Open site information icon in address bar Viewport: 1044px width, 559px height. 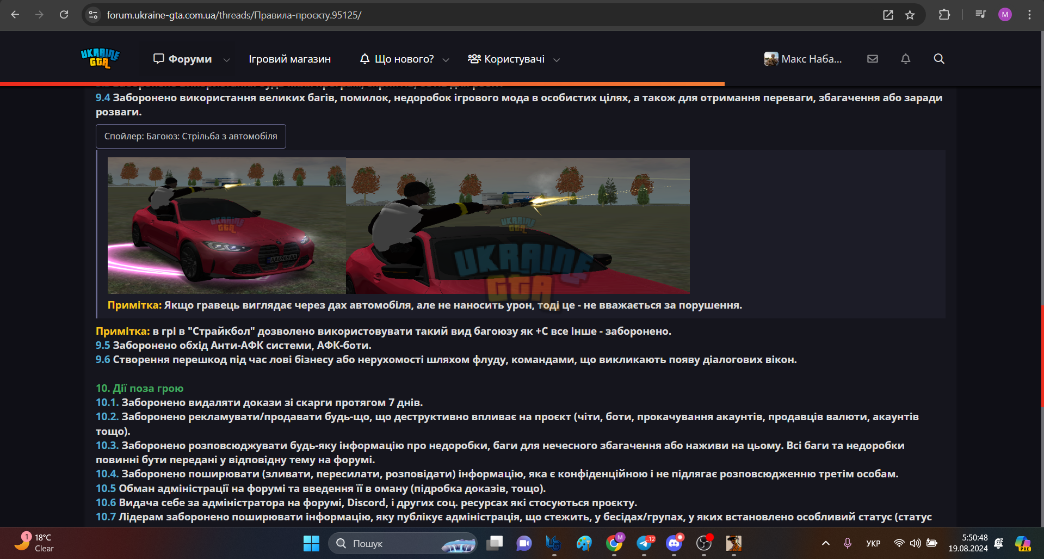point(94,15)
